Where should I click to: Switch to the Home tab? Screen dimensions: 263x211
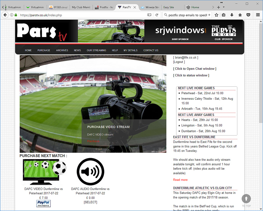tap(196, 7)
